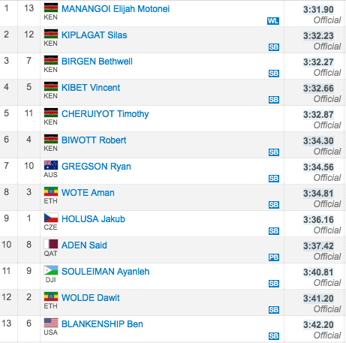This screenshot has width=346, height=343.
Task: Click the WL badge for Manangoi
Action: coord(273,21)
